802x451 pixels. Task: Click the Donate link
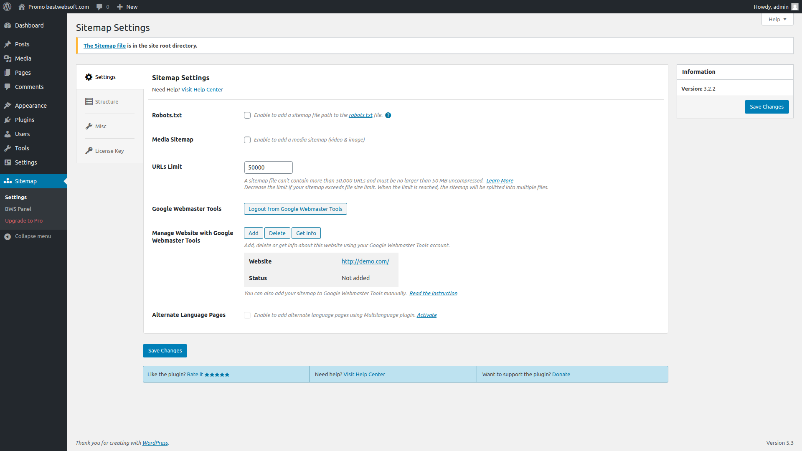pyautogui.click(x=561, y=375)
